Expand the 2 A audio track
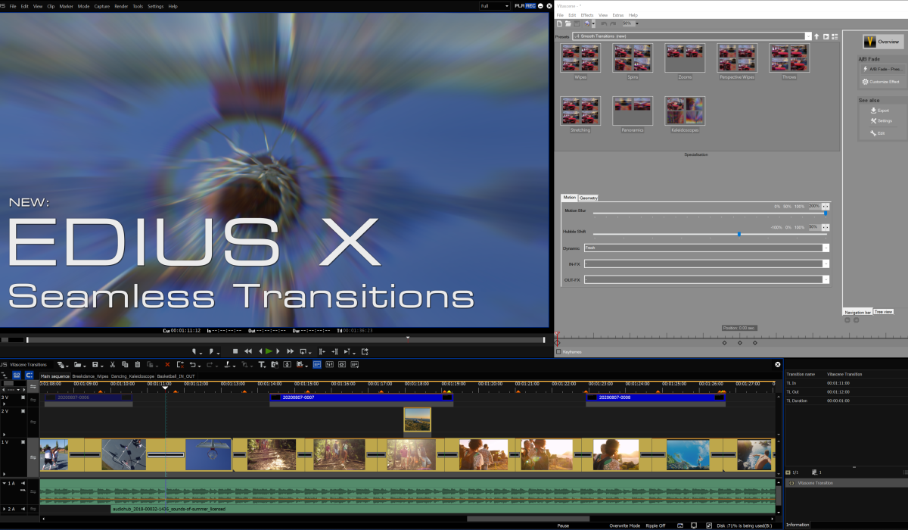Image resolution: width=908 pixels, height=530 pixels. pos(5,509)
